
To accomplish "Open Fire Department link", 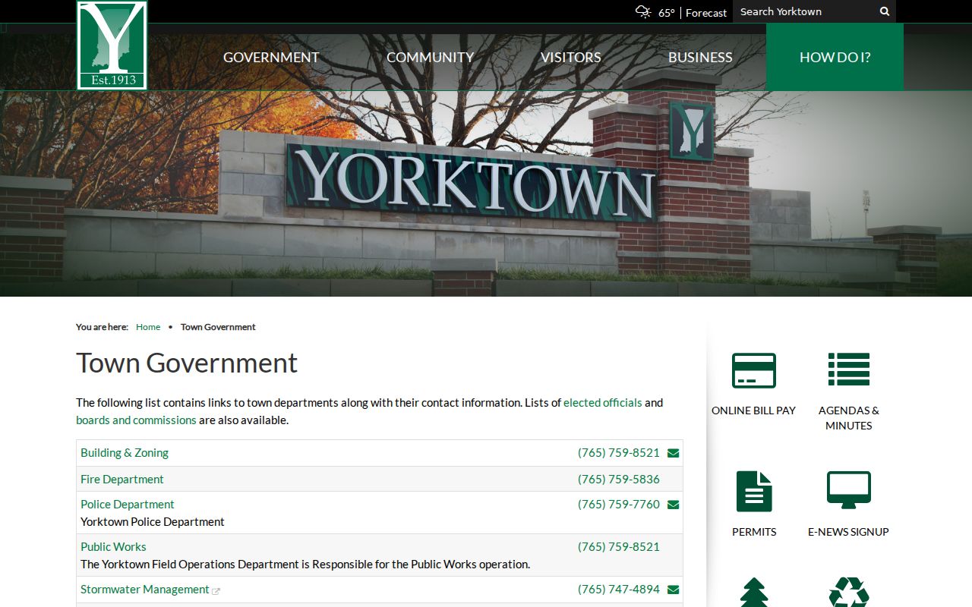I will [122, 480].
